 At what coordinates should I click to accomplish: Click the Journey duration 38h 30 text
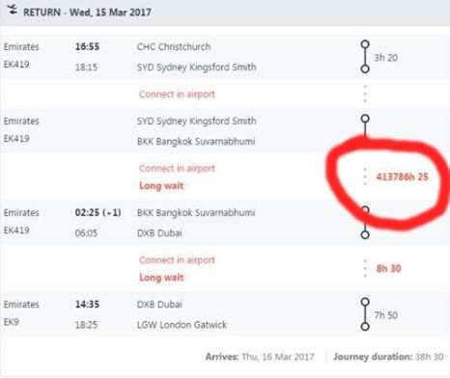coord(388,357)
